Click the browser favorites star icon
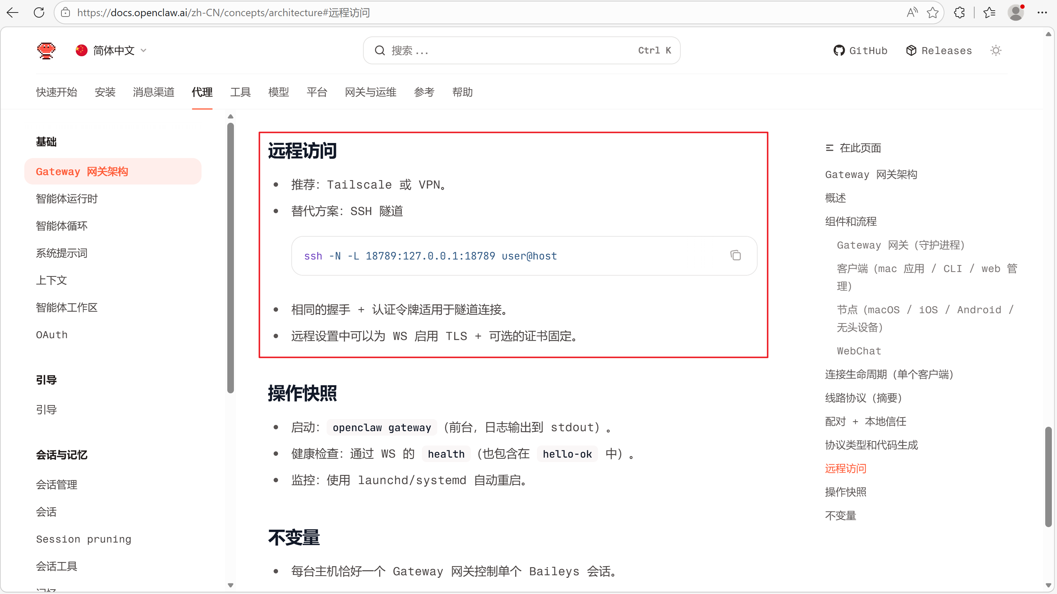Screen dimensions: 1057x594 coord(932,12)
